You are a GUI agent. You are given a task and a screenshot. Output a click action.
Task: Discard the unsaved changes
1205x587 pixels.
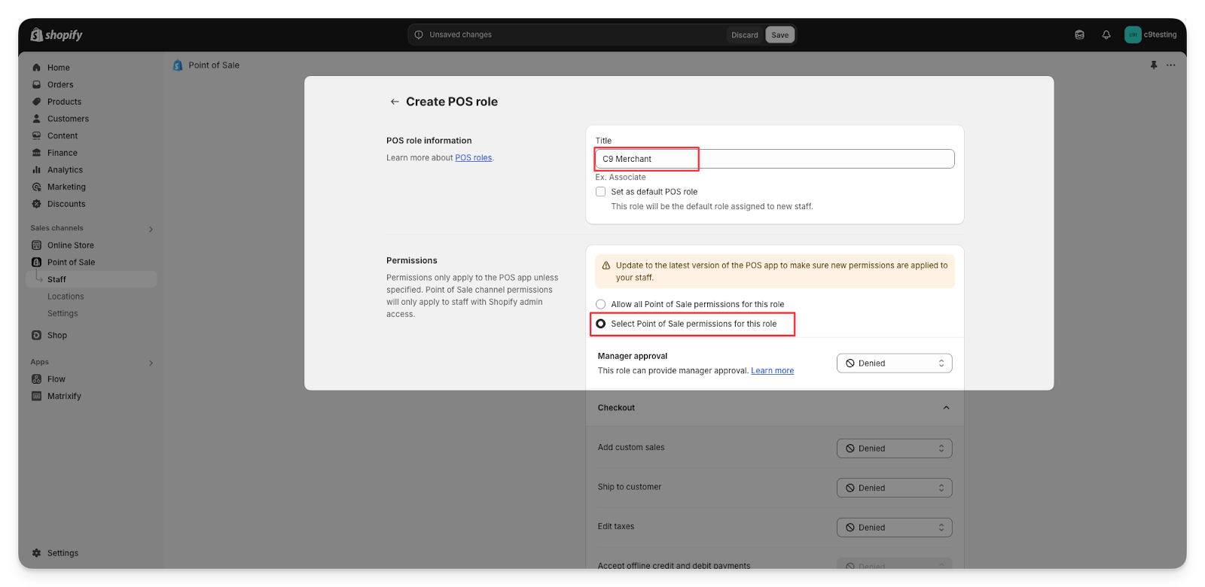[744, 35]
